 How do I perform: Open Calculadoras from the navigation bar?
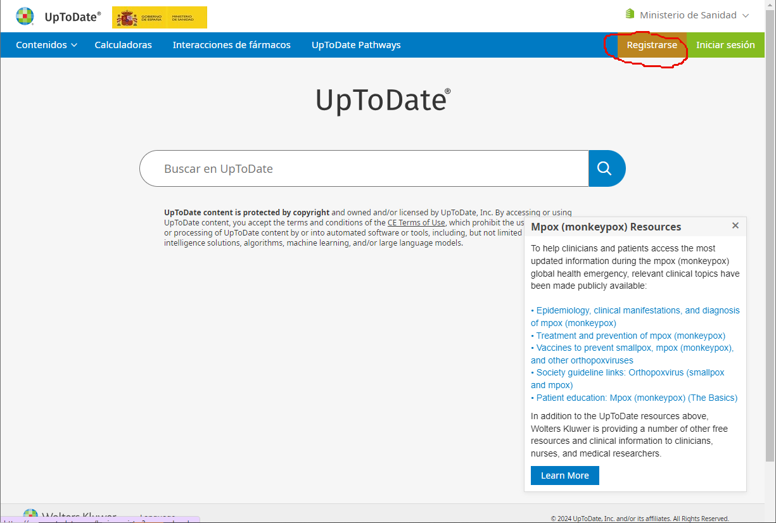(x=123, y=45)
